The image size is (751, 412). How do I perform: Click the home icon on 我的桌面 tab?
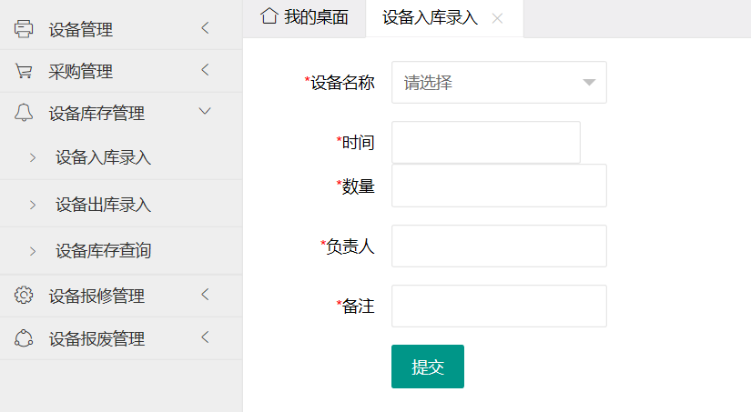[x=269, y=17]
